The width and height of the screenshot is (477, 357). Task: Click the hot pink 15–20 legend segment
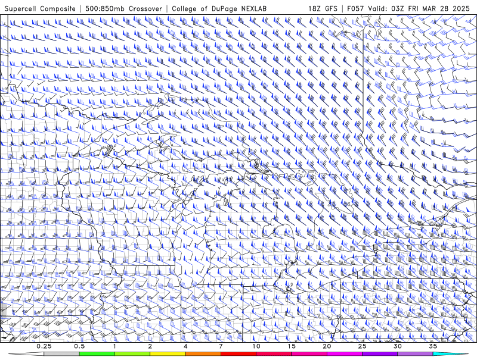pyautogui.click(x=309, y=354)
